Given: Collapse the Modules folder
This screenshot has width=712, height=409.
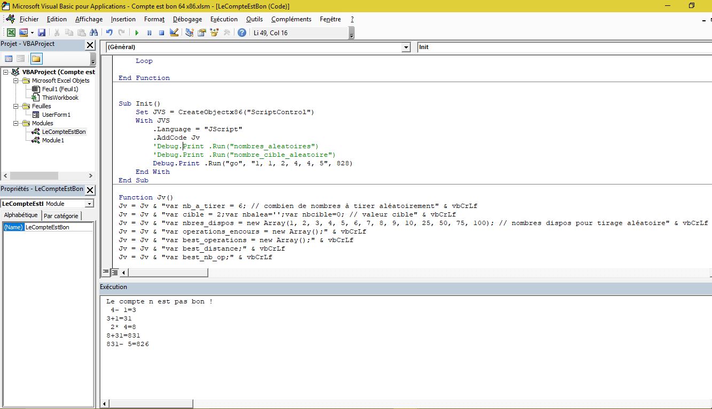Looking at the screenshot, I should (x=16, y=123).
